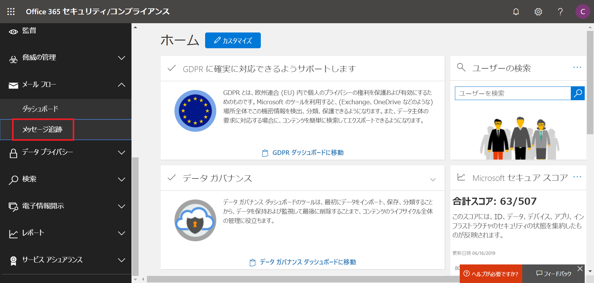
Task: Click the メール フロー envelope icon
Action: pyautogui.click(x=13, y=85)
